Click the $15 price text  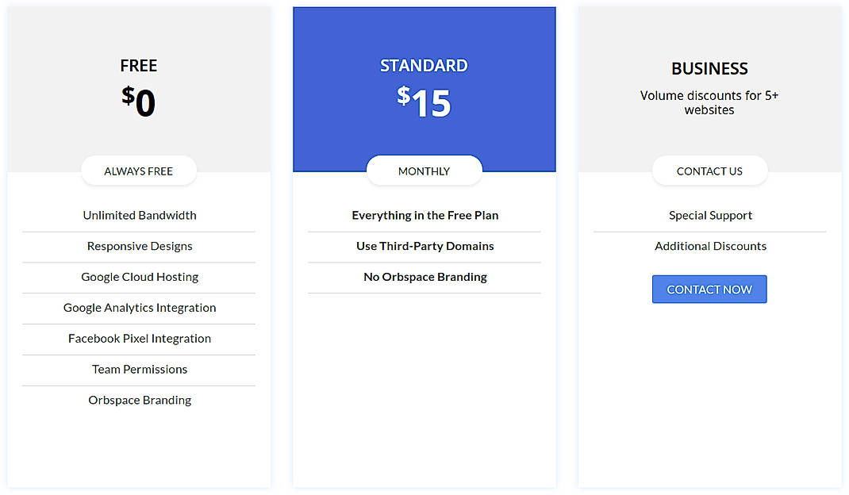[424, 102]
